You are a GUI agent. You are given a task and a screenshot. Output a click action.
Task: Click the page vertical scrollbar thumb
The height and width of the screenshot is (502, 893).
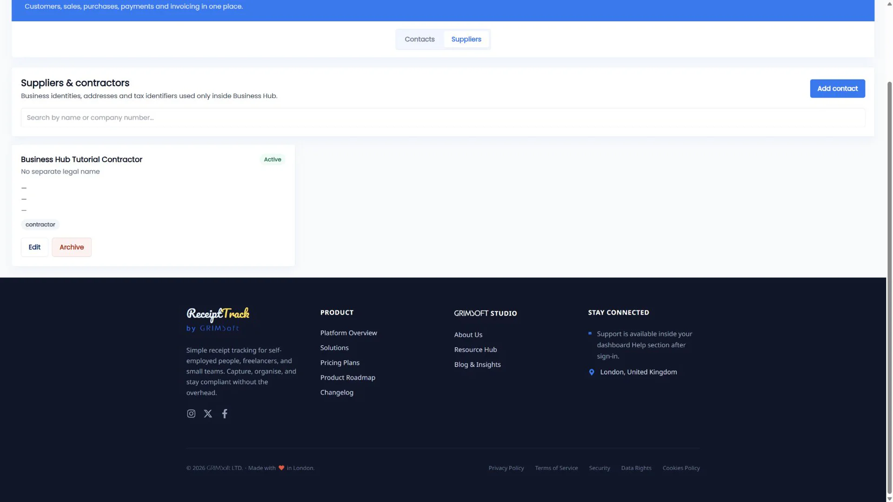(x=889, y=287)
